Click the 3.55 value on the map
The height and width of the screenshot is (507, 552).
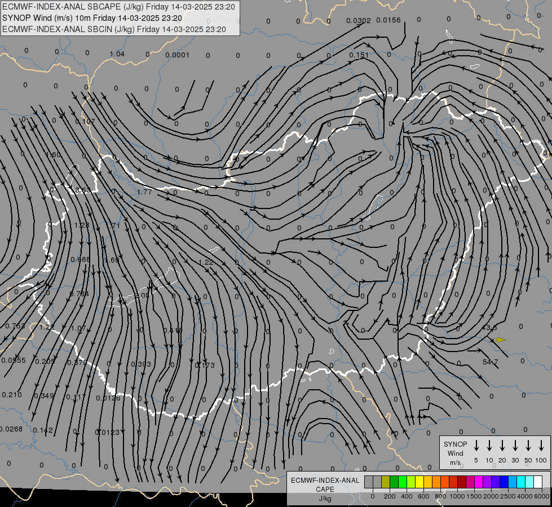[83, 190]
